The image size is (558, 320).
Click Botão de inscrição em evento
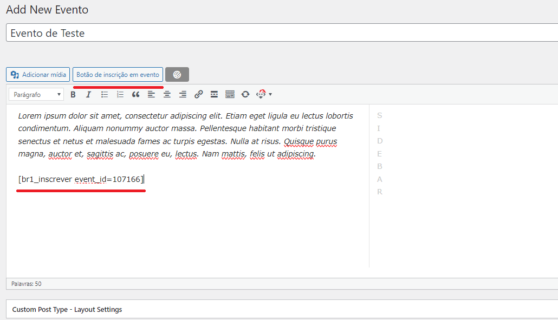pyautogui.click(x=118, y=75)
